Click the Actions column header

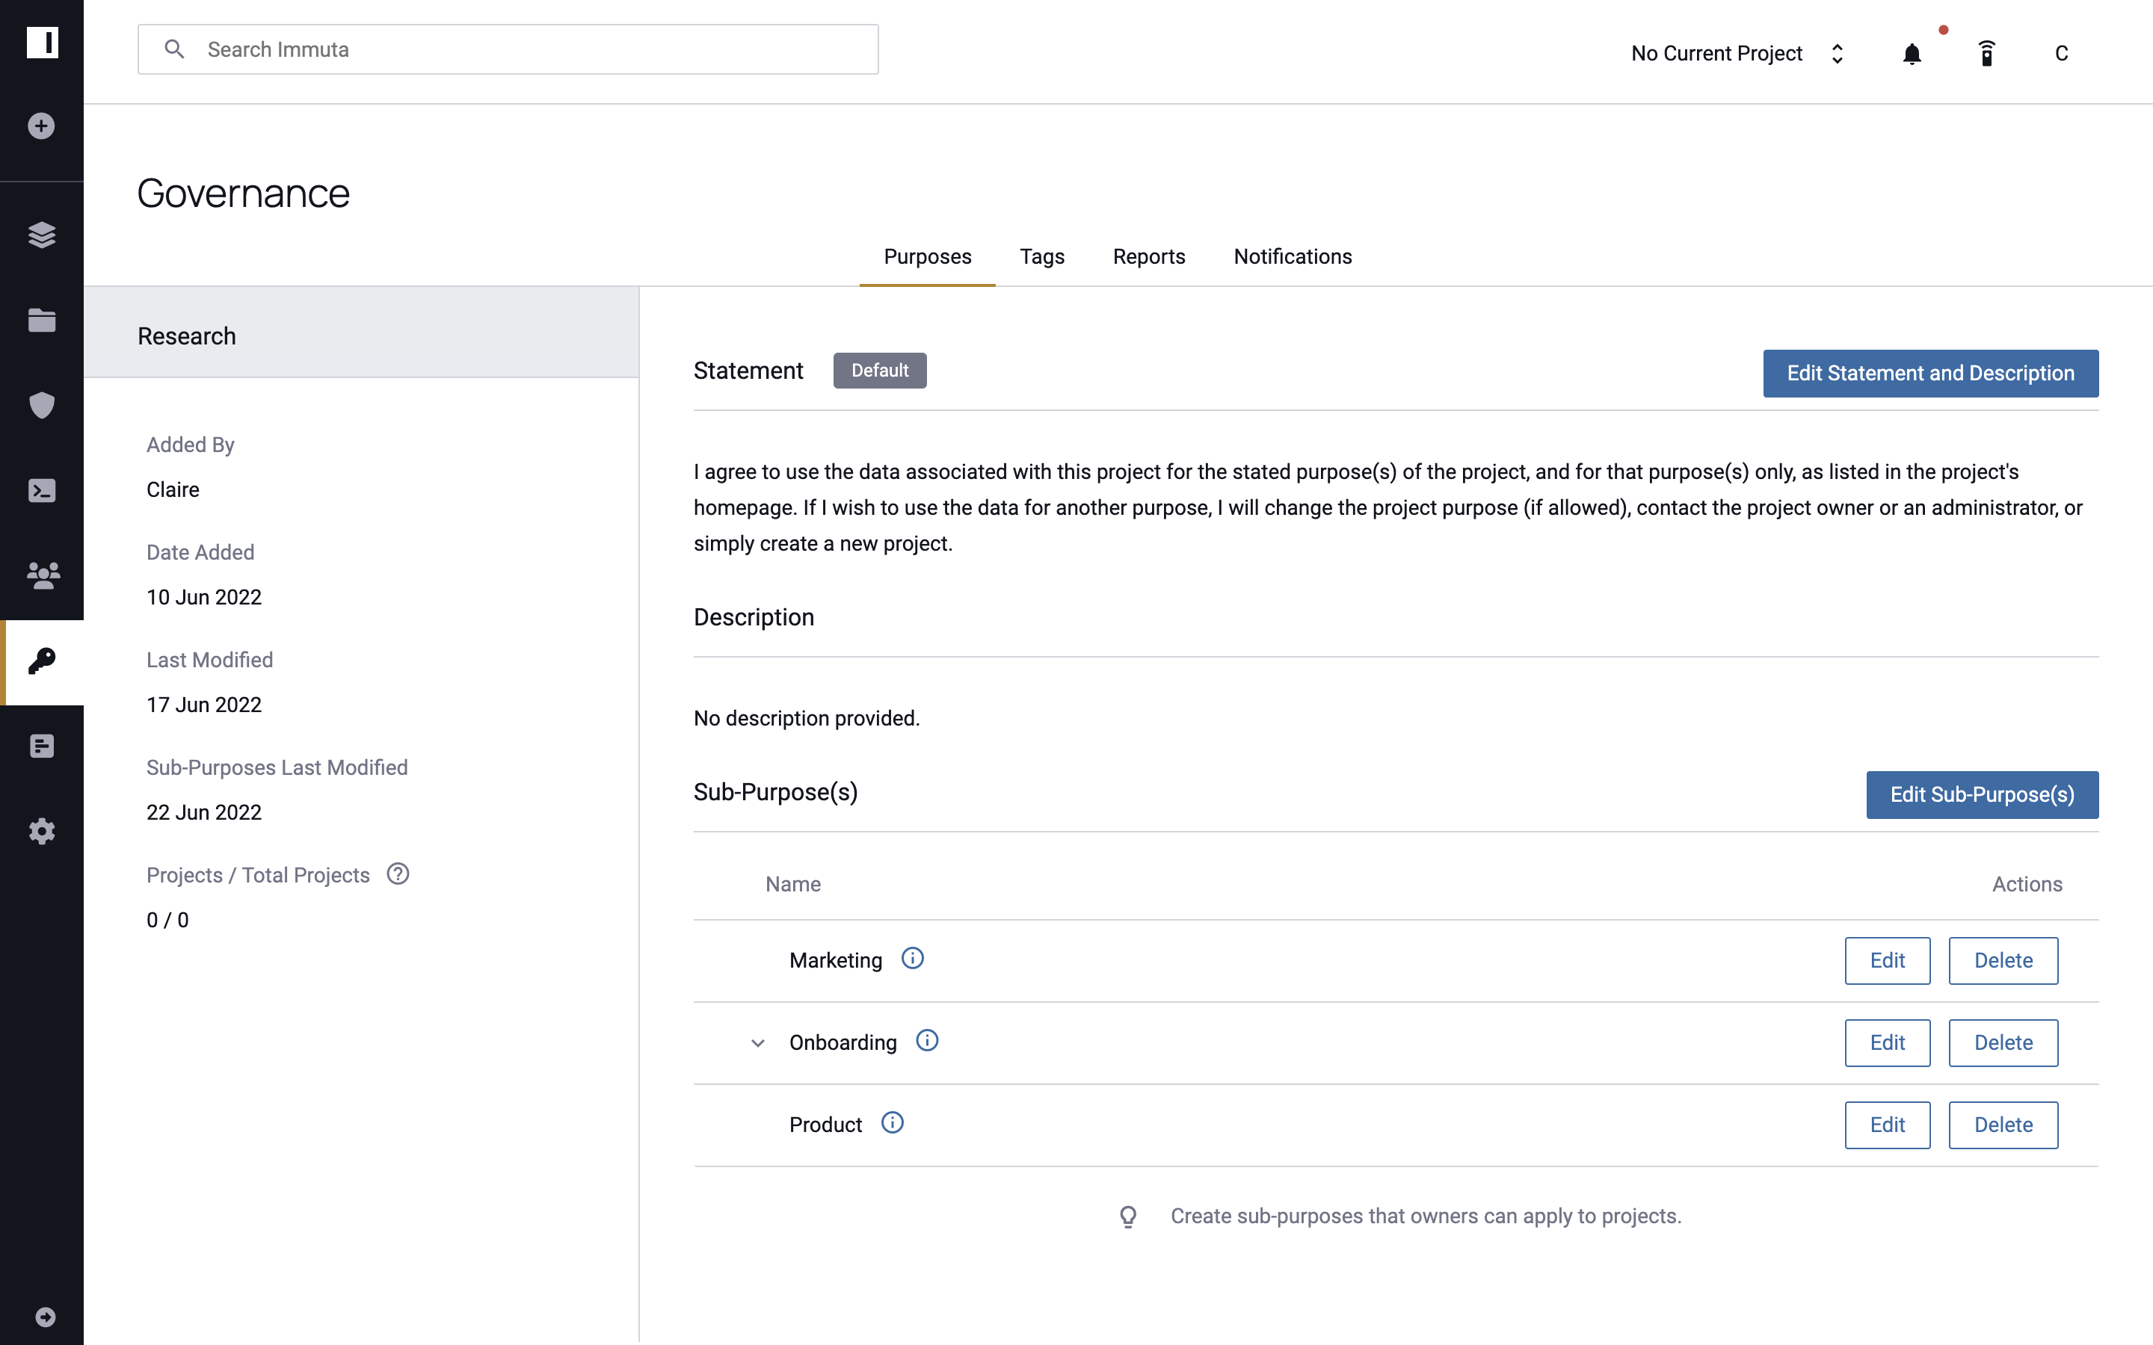point(2027,884)
